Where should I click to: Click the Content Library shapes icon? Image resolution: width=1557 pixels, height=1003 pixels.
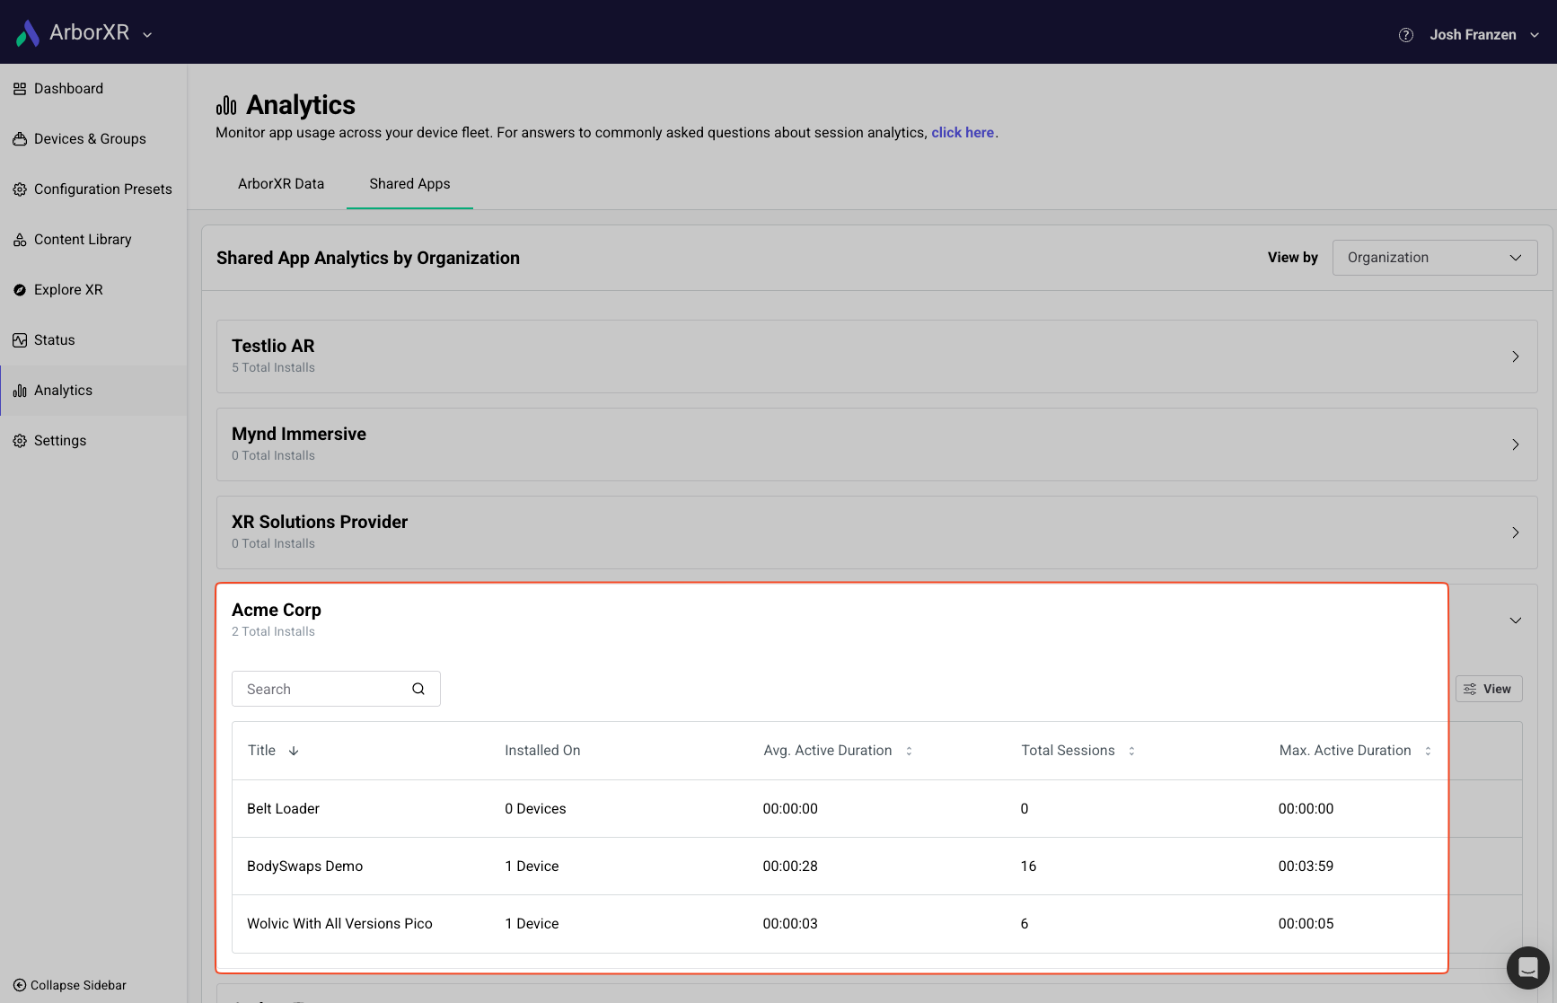pyautogui.click(x=20, y=240)
